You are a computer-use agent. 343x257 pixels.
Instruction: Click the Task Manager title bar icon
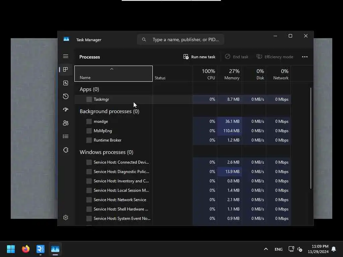(66, 39)
